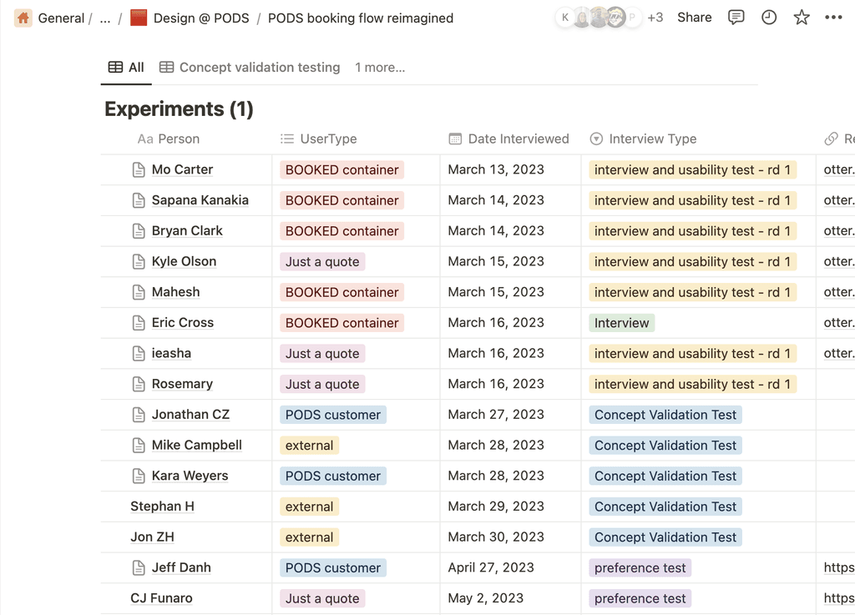Image resolution: width=855 pixels, height=615 pixels.
Task: Switch to Concept validation testing view
Action: point(250,68)
